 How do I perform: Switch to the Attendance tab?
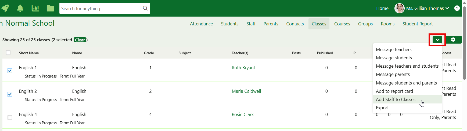(x=201, y=24)
